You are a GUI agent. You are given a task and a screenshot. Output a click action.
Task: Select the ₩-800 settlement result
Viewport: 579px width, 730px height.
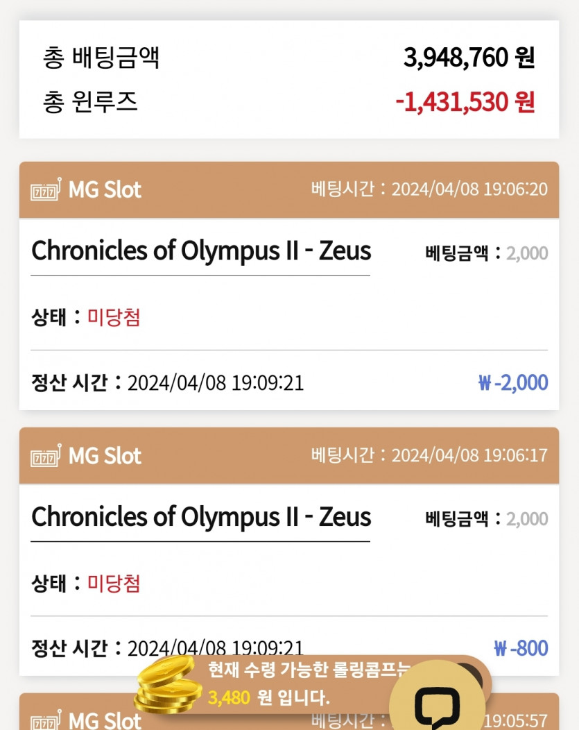[x=521, y=648]
